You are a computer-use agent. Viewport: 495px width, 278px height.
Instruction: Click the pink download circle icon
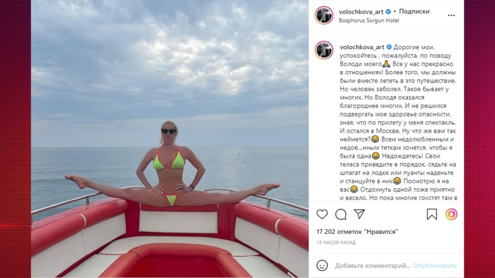451,214
